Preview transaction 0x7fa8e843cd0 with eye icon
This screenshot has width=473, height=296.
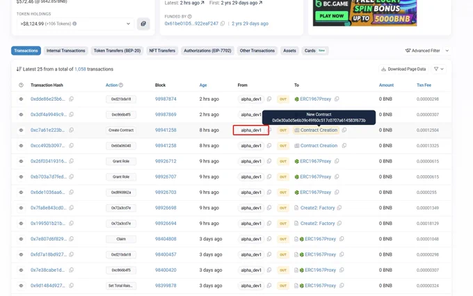click(21, 208)
